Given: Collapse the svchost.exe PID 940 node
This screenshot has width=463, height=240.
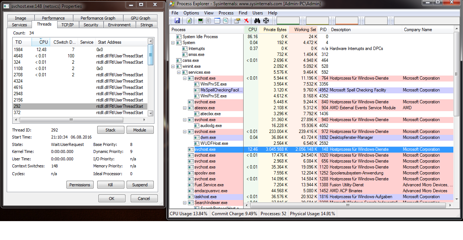Looking at the screenshot, I should point(185,120).
